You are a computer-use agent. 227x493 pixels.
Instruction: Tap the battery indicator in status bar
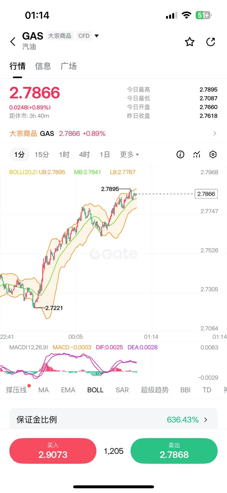pyautogui.click(x=203, y=15)
